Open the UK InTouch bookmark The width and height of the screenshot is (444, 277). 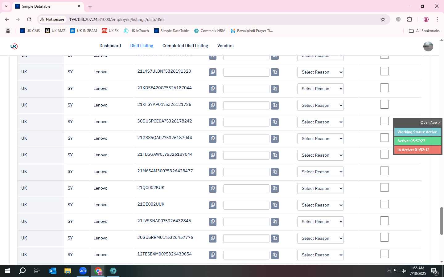point(136,31)
